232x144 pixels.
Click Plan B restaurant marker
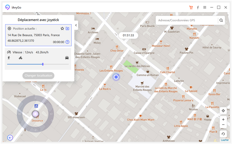coord(213,128)
